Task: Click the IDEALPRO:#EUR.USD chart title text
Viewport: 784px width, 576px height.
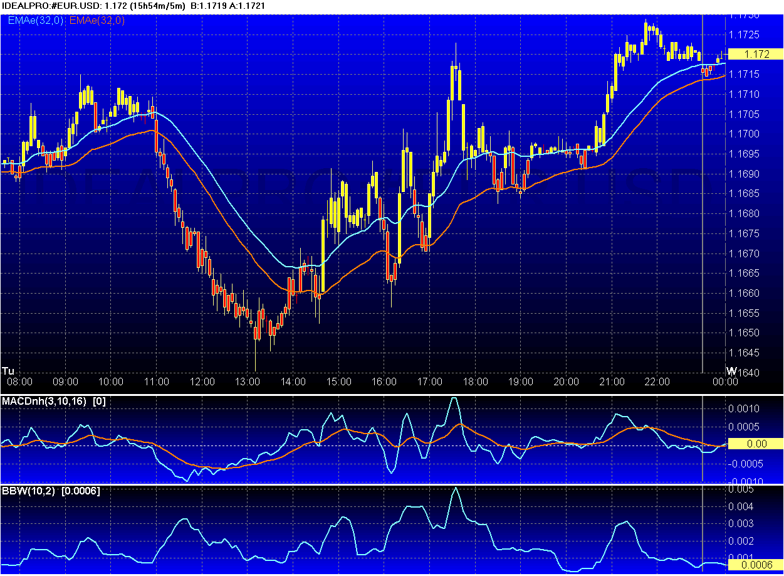Action: [54, 6]
